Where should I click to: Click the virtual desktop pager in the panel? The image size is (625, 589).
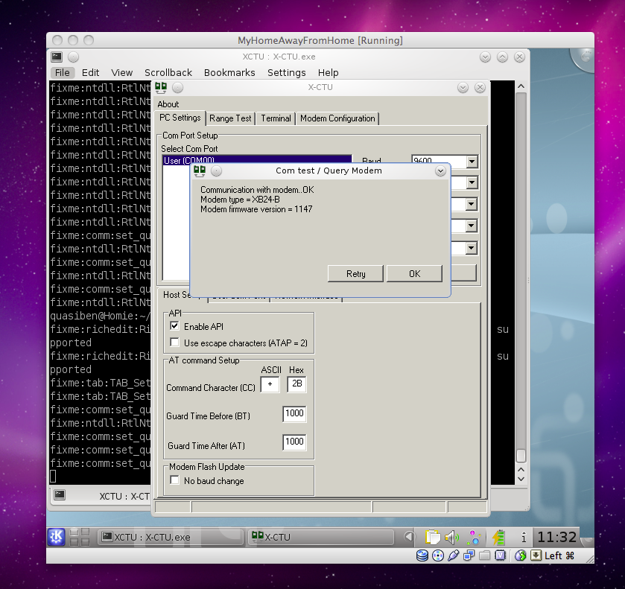pyautogui.click(x=79, y=537)
